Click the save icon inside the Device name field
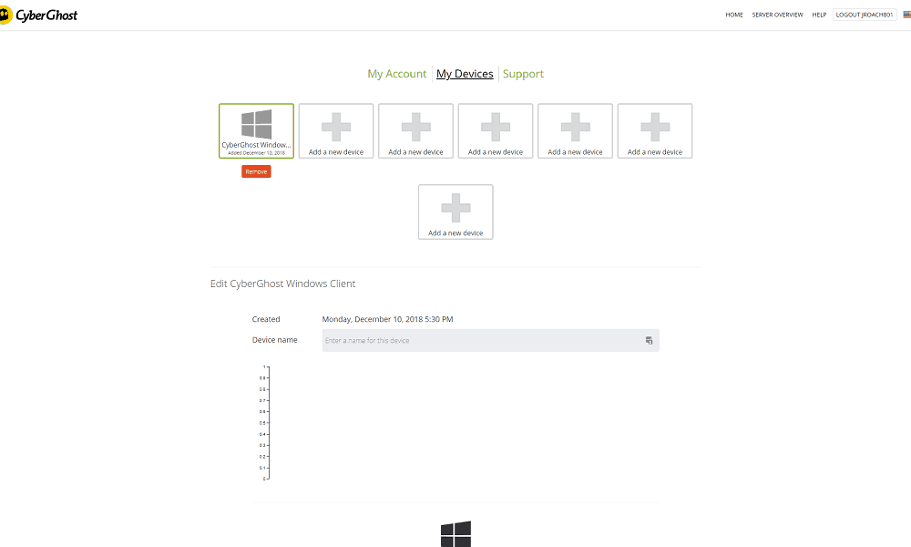 (649, 341)
